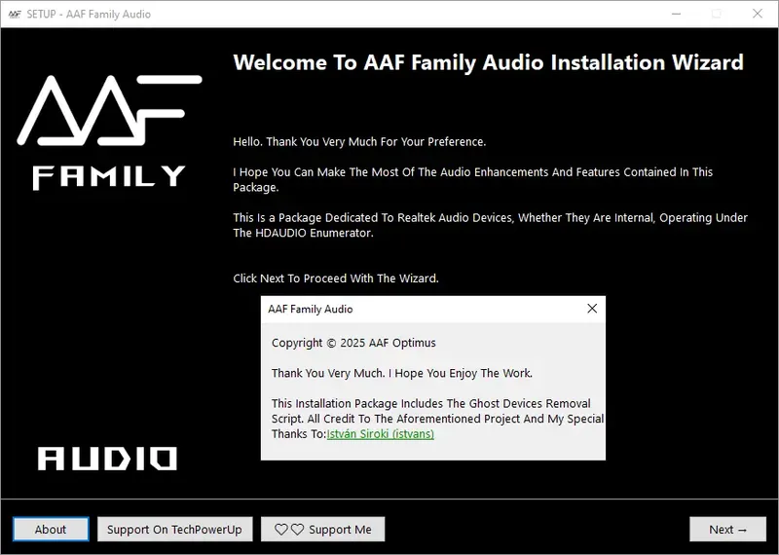The width and height of the screenshot is (779, 555).
Task: Click the AAF Family logo image
Action: click(109, 132)
